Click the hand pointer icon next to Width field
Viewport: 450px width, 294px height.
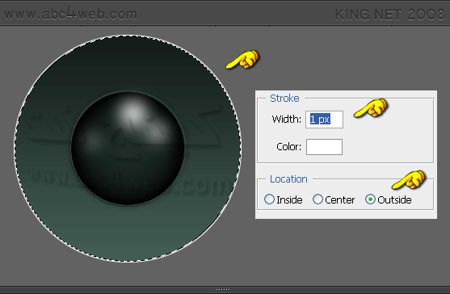pos(371,108)
